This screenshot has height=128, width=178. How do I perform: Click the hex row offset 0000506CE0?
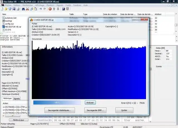45,120
